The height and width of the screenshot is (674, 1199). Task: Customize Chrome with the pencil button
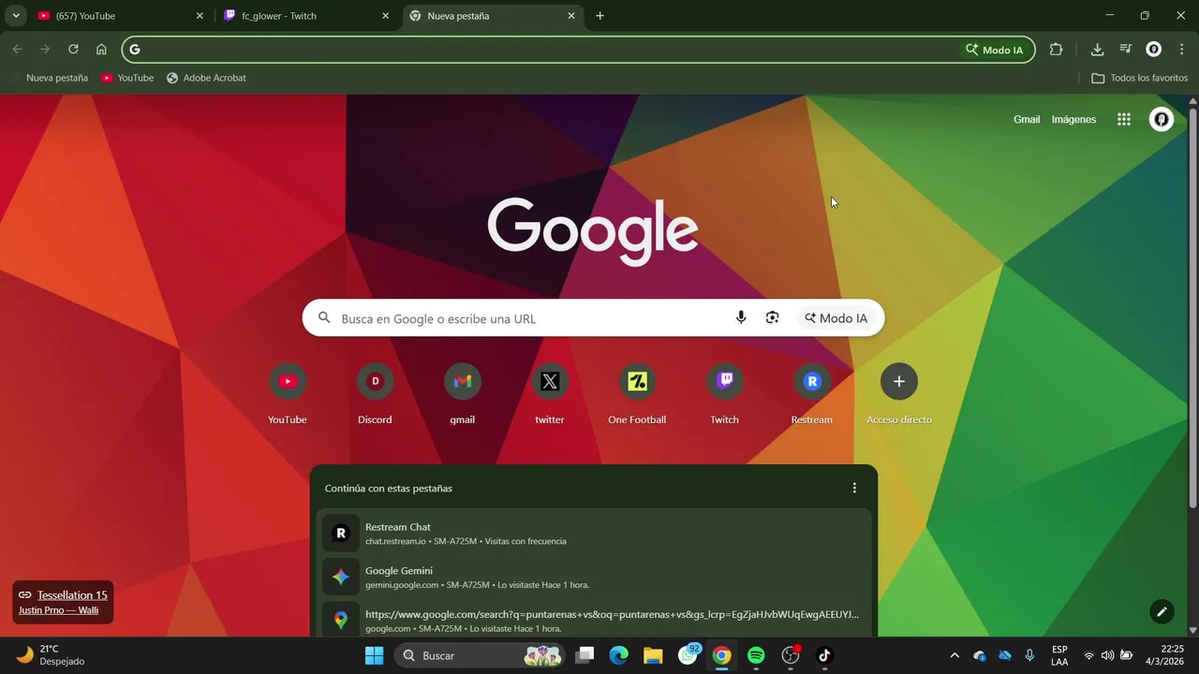coord(1162,611)
